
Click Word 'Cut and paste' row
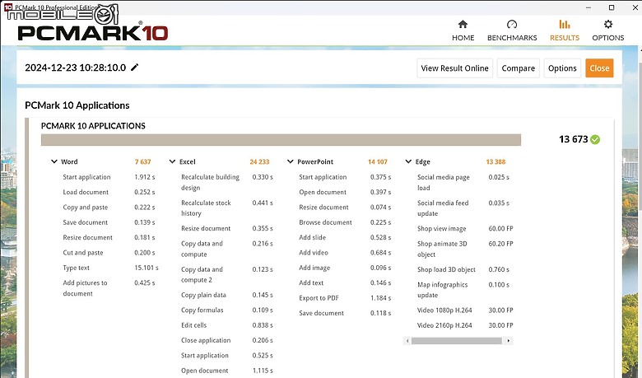coord(109,253)
